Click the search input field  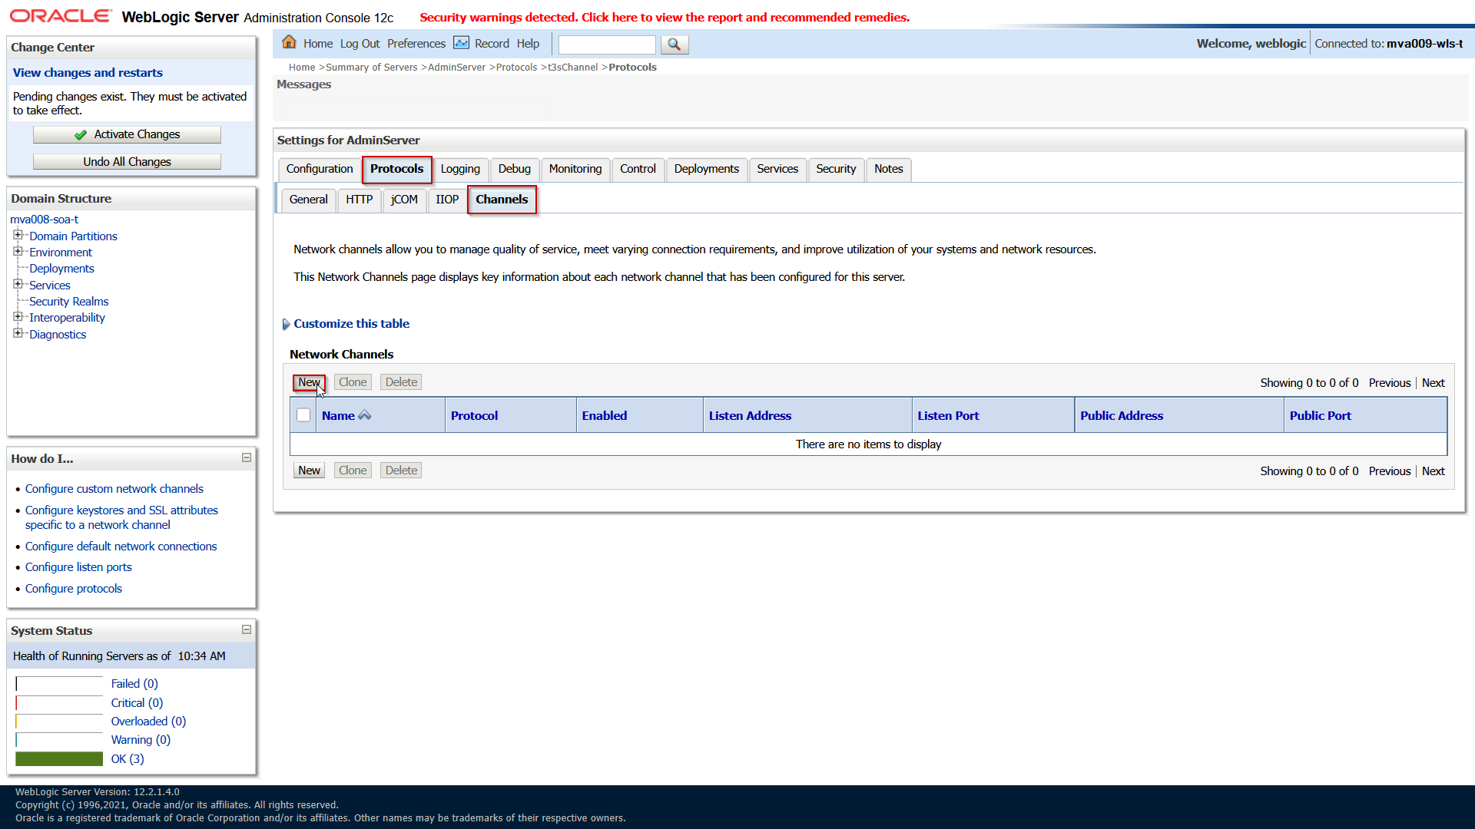point(606,45)
